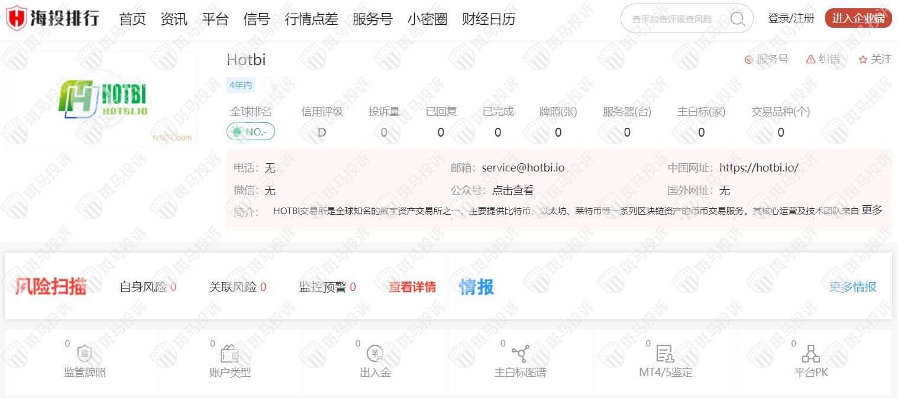Click 点击查看 for 公众号
Viewport: 898px width, 398px height.
(512, 190)
